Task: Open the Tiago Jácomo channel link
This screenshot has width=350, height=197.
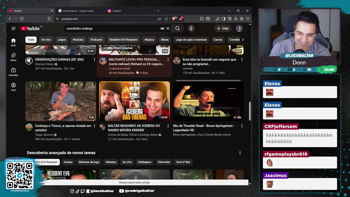Action: 44,135
